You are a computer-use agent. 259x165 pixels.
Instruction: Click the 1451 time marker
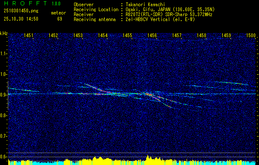click(28, 35)
